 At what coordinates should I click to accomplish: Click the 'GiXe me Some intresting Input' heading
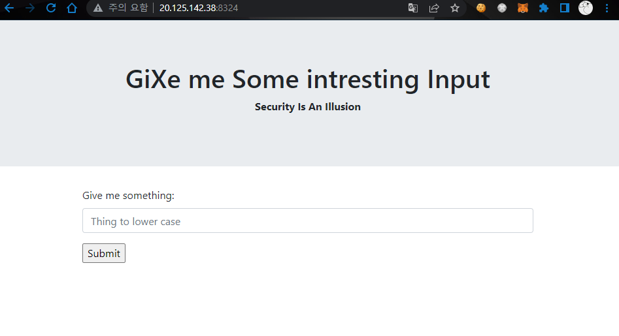(308, 79)
